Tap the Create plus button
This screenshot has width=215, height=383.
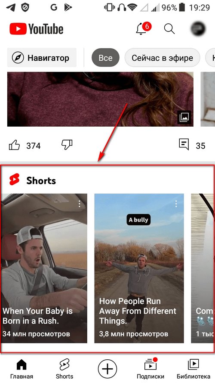(107, 369)
